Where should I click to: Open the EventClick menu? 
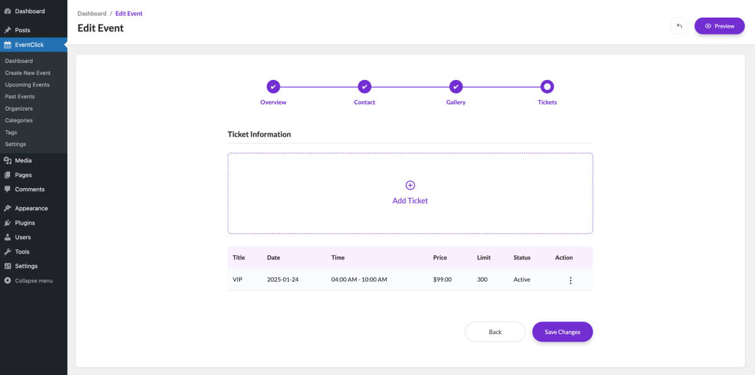pos(29,45)
